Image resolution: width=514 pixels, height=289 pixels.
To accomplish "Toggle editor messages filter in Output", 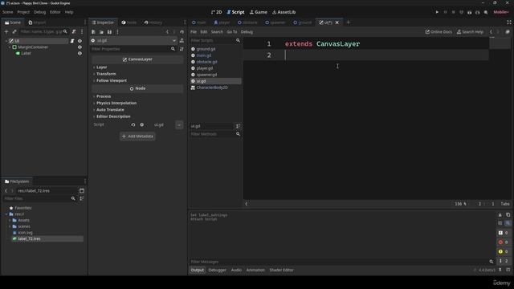I will click(504, 261).
